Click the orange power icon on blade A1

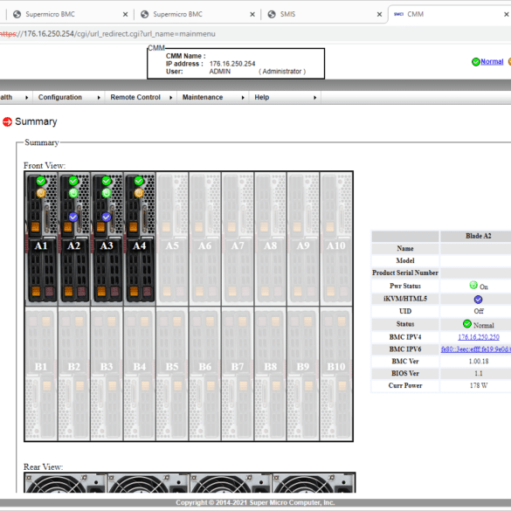click(41, 193)
